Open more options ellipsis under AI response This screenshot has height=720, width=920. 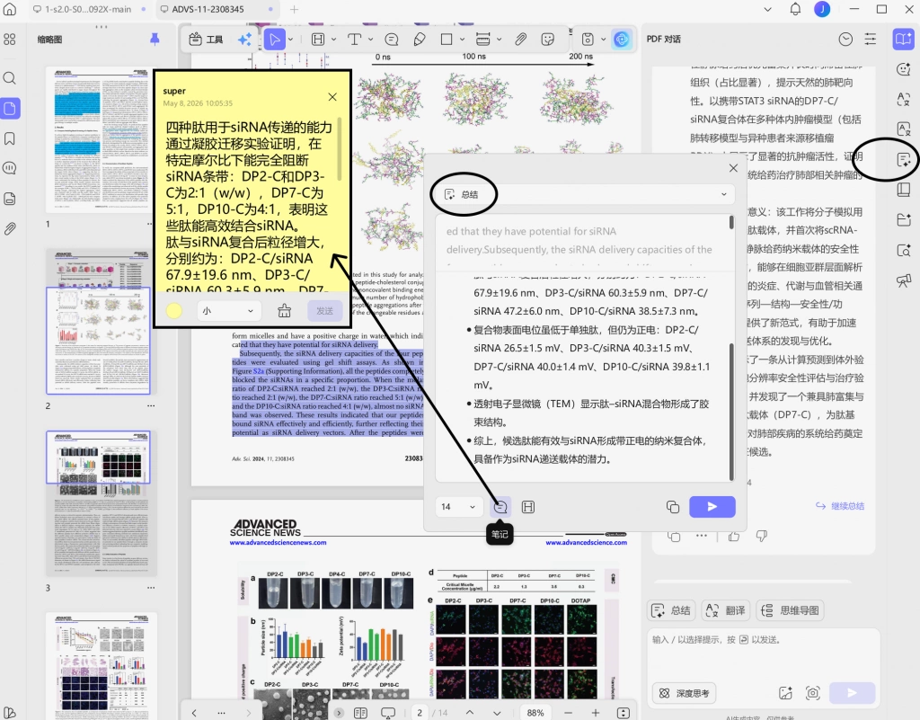(702, 536)
